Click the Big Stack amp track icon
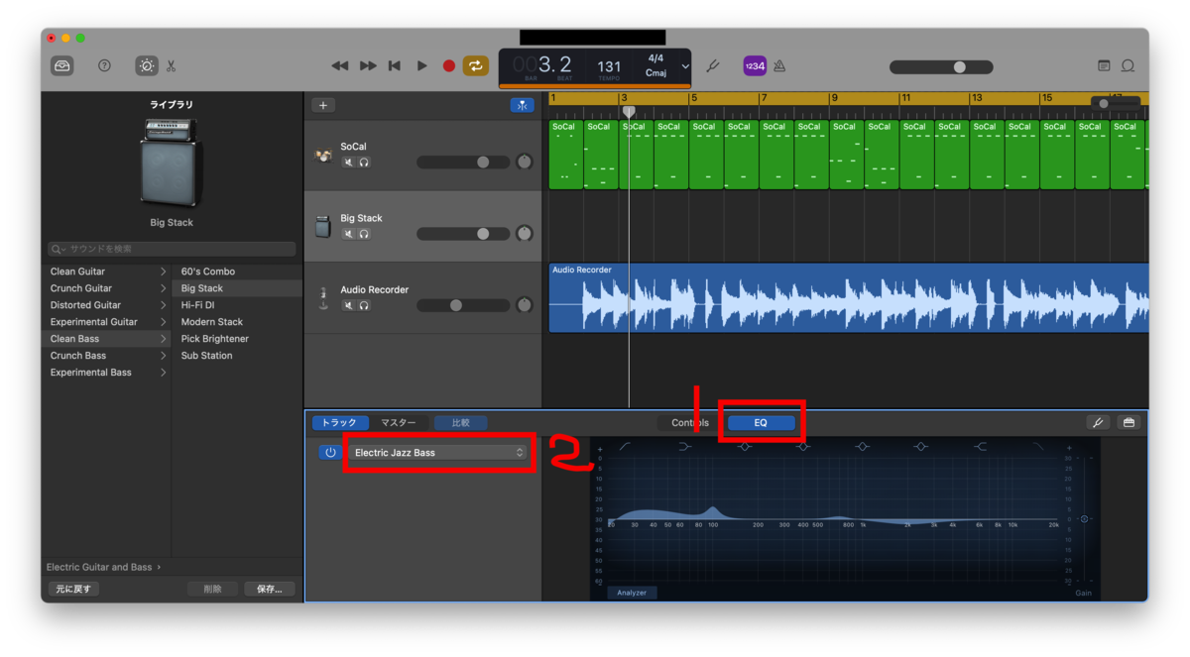Viewport: 1190px width, 657px height. coord(323,227)
